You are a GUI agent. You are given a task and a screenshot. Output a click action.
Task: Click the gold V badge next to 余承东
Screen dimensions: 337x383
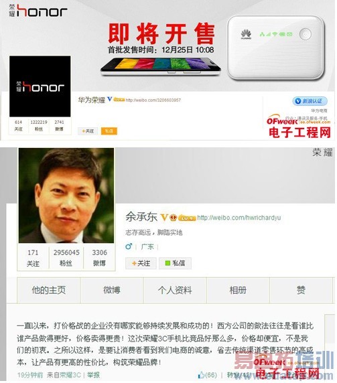click(163, 217)
